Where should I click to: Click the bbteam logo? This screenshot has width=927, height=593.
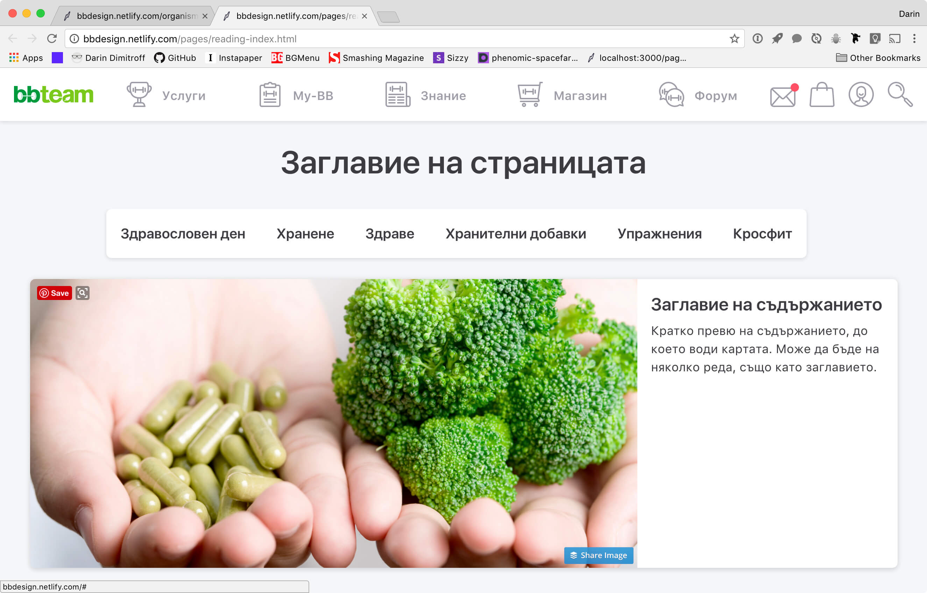click(x=53, y=95)
